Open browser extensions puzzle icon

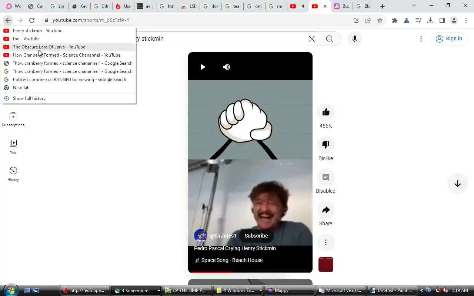click(395, 20)
